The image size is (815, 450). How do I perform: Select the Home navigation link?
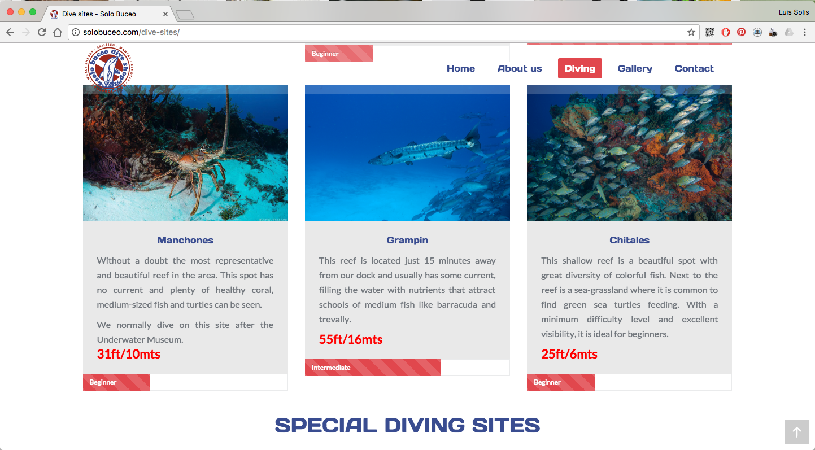tap(461, 68)
